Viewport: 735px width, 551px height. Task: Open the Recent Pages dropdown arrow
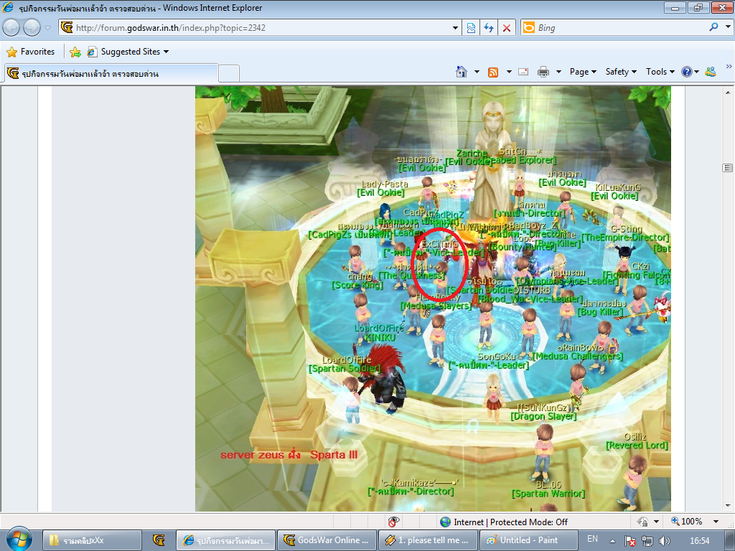tap(48, 28)
